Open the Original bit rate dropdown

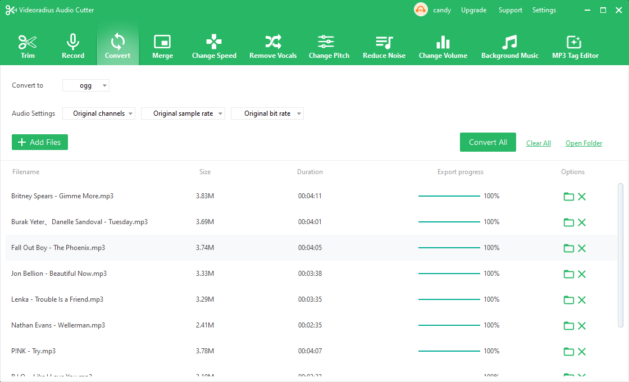267,113
